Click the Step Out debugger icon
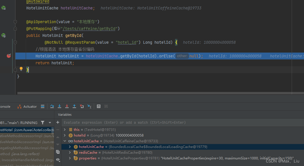Viewport: 304px width, 166px height. point(74,106)
